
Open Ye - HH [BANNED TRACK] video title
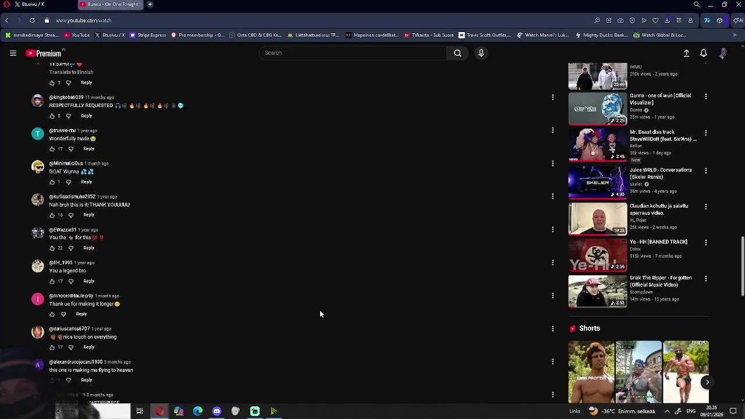pyautogui.click(x=658, y=242)
